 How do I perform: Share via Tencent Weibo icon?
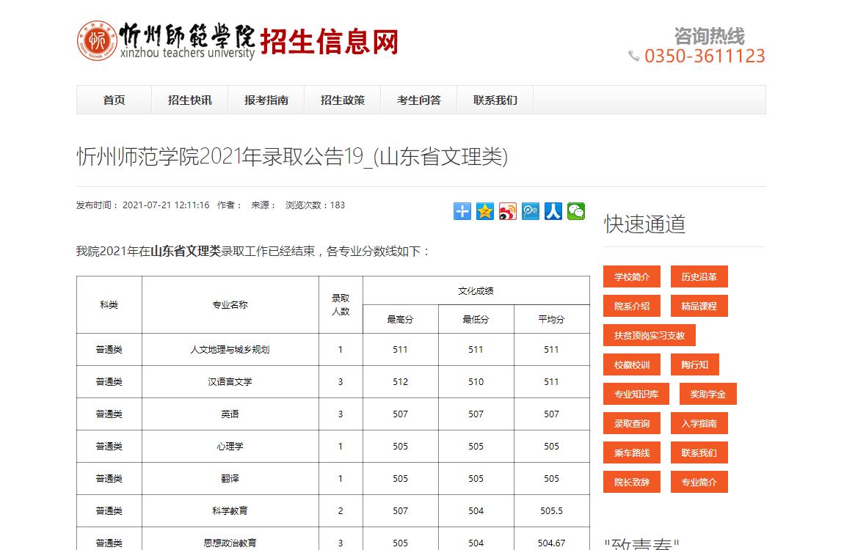530,211
